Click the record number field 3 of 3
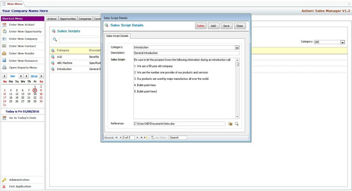Viewport: 352px width, 191px height. coord(128,138)
